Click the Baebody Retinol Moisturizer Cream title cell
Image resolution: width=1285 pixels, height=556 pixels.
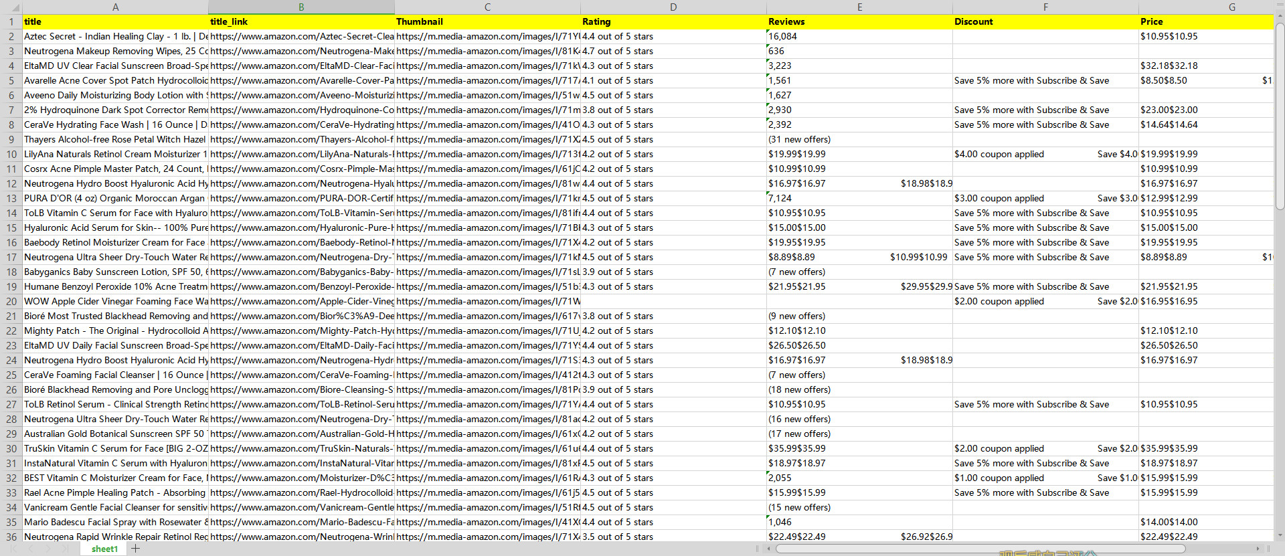coord(115,242)
